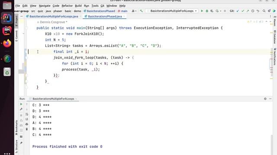Open IDE settings gear in toolbar
Image resolution: width=277 pixels, height=155 pixels.
click(269, 11)
